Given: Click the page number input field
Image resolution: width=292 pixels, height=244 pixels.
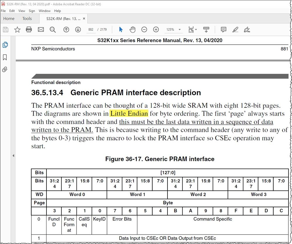Looking at the screenshot, I should click(x=90, y=29).
